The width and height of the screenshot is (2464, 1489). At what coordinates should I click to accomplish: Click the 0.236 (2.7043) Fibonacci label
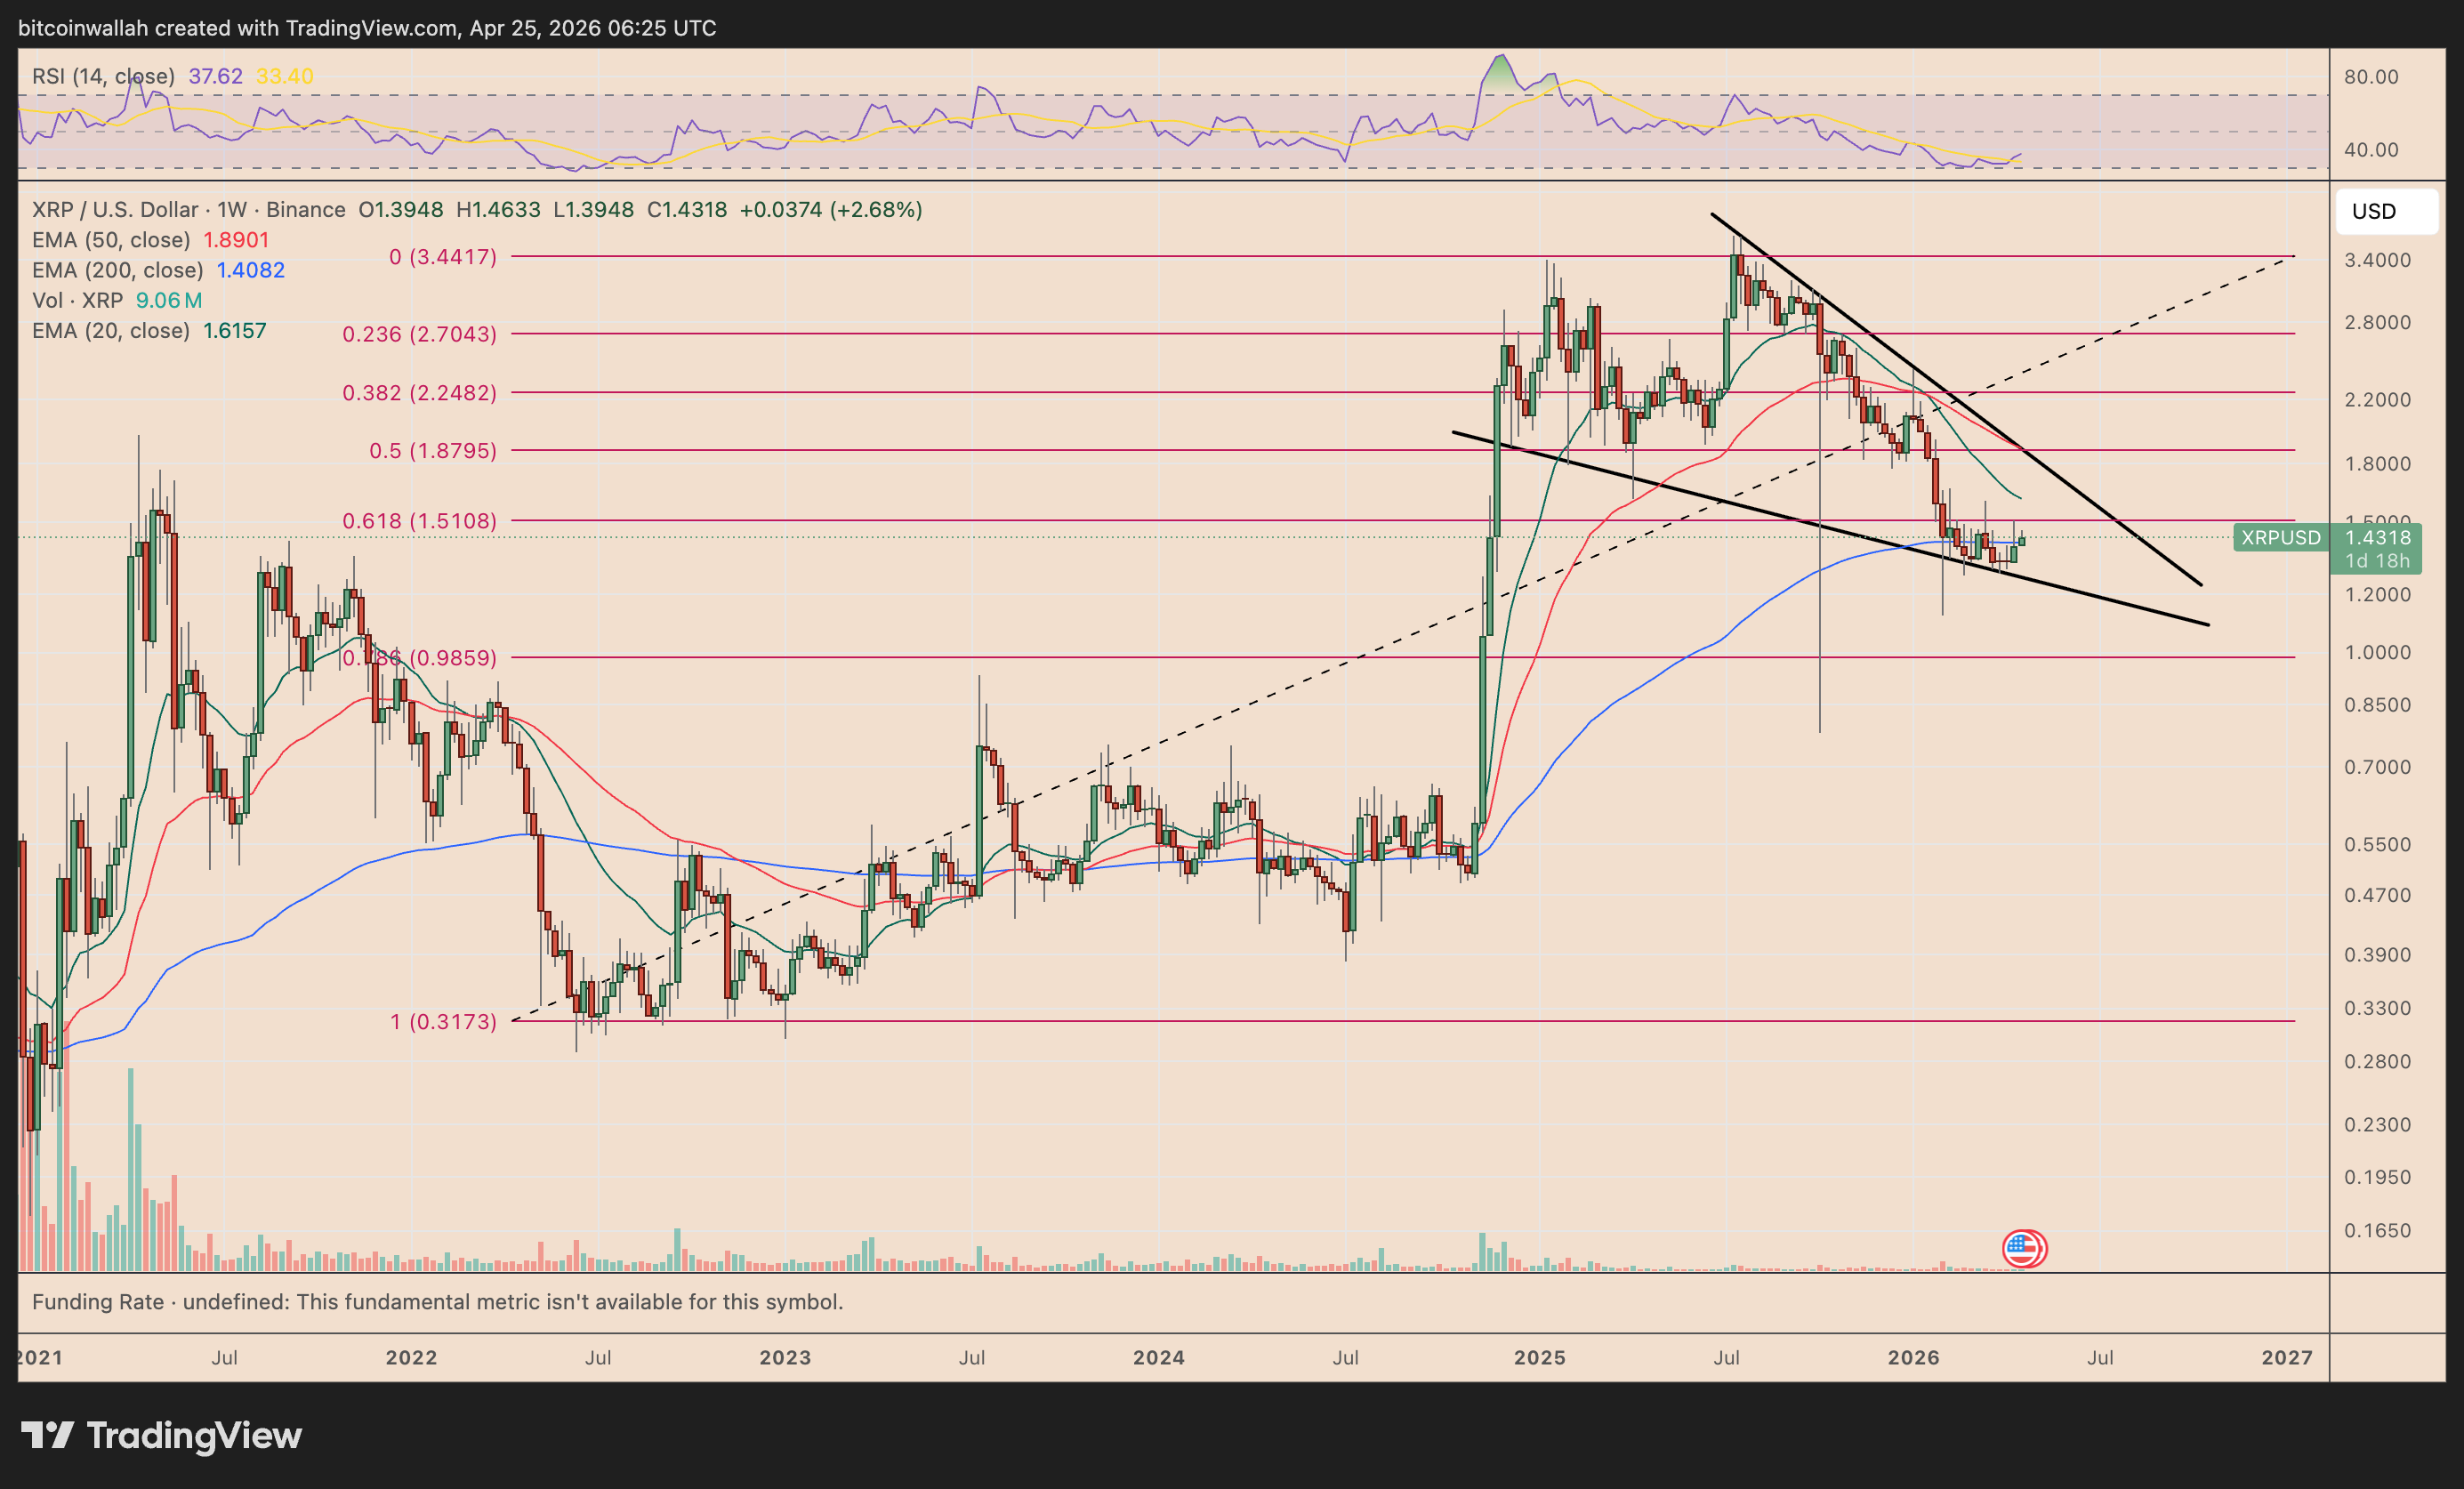(x=419, y=335)
